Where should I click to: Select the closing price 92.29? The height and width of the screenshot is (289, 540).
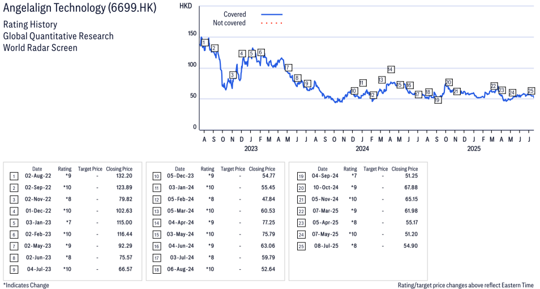(125, 246)
